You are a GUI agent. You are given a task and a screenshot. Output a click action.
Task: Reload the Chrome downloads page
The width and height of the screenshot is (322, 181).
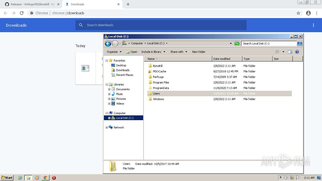point(22,13)
